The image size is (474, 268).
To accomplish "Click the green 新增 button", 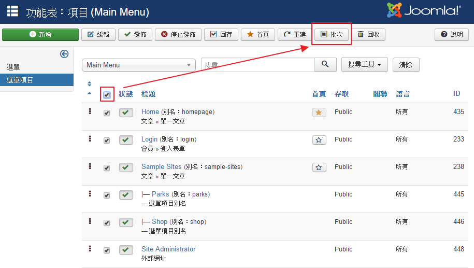I will click(40, 35).
